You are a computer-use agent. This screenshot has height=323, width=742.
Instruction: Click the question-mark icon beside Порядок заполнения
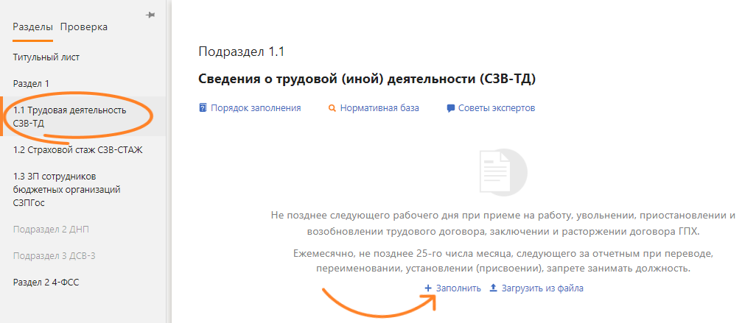coord(203,108)
